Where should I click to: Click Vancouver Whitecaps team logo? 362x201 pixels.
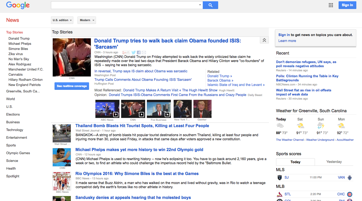point(349,178)
